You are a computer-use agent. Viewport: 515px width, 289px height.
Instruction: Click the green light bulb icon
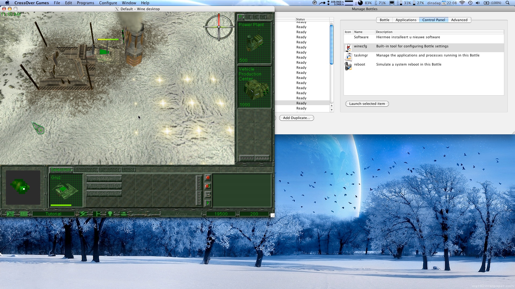tap(110, 214)
